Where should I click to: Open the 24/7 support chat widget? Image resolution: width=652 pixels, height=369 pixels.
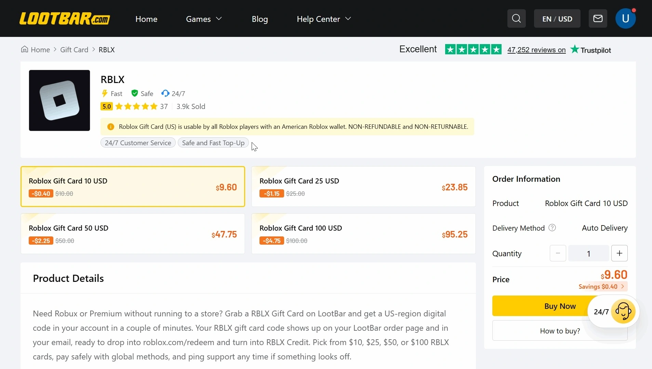[x=614, y=312]
